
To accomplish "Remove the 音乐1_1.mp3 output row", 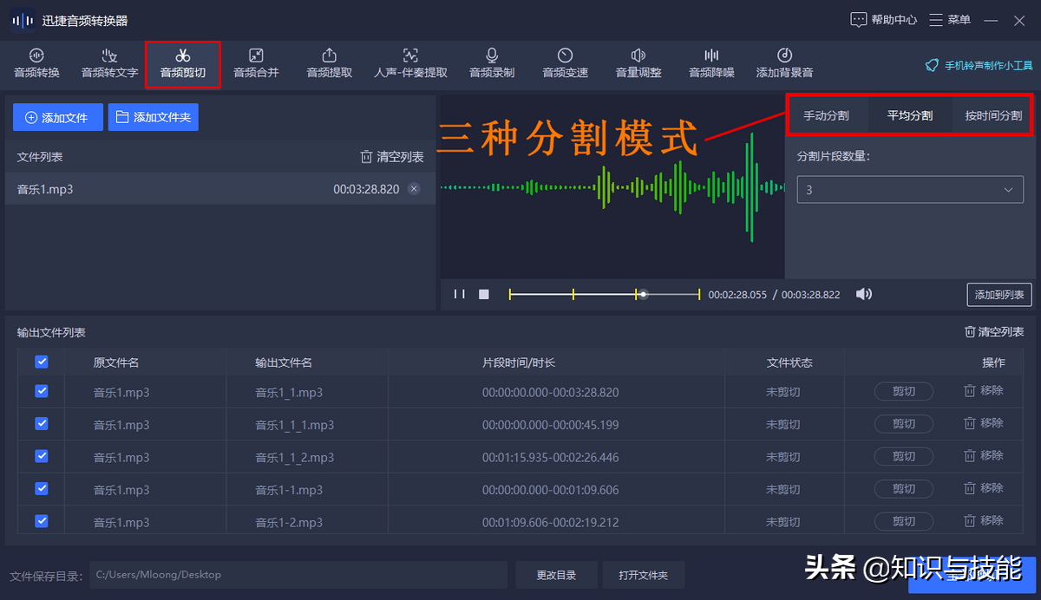I will click(x=984, y=391).
